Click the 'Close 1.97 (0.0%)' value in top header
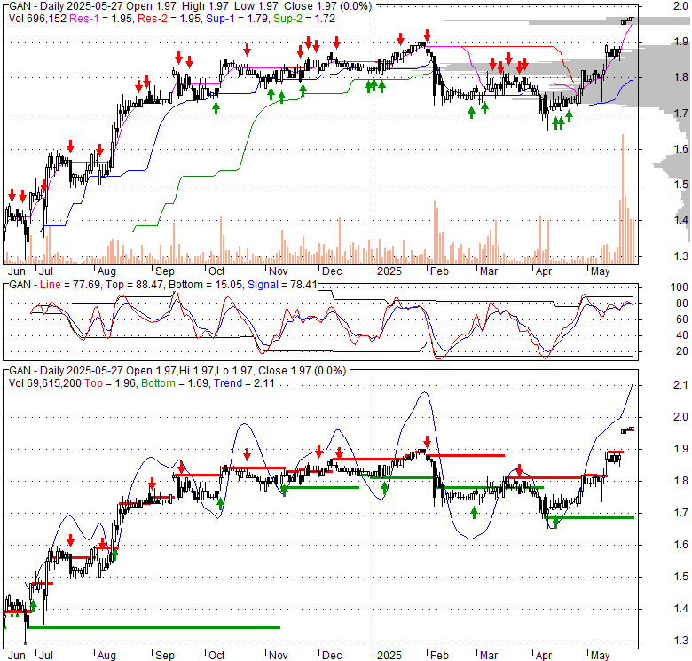The height and width of the screenshot is (661, 692). [328, 6]
